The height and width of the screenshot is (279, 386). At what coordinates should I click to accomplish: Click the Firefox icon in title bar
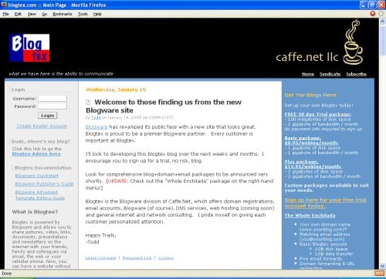pos(4,5)
